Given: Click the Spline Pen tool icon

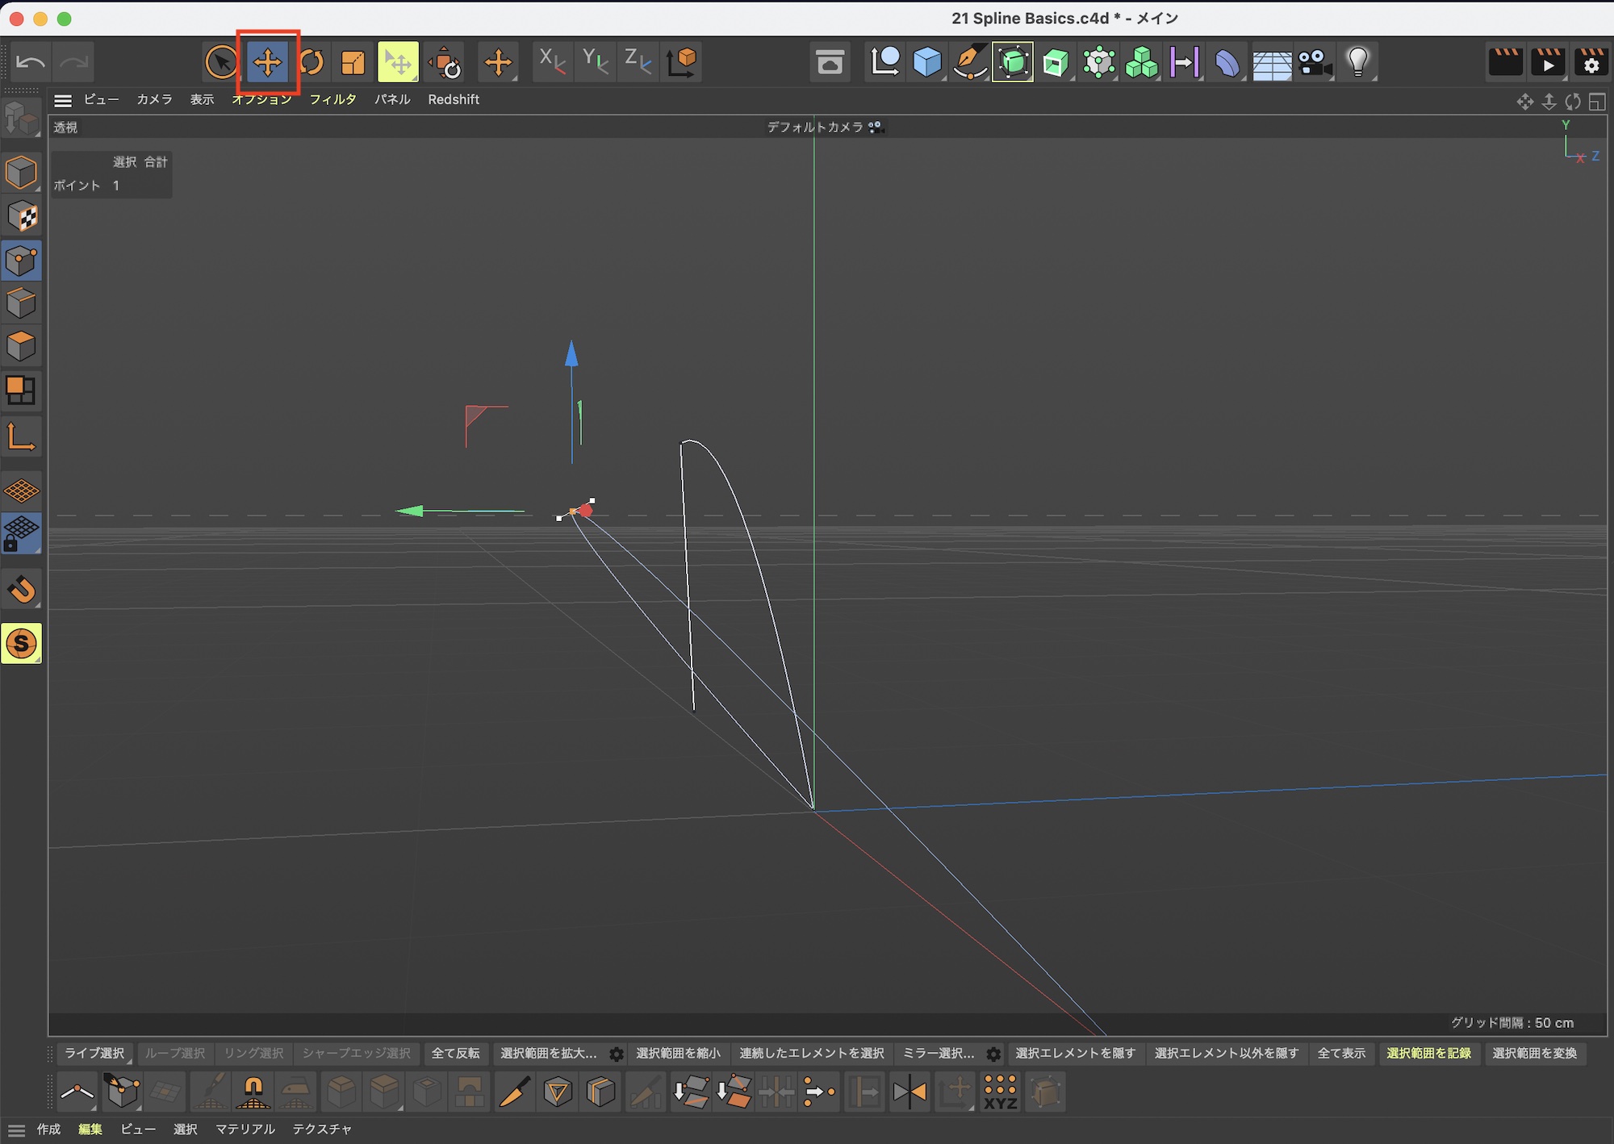Looking at the screenshot, I should click(969, 62).
